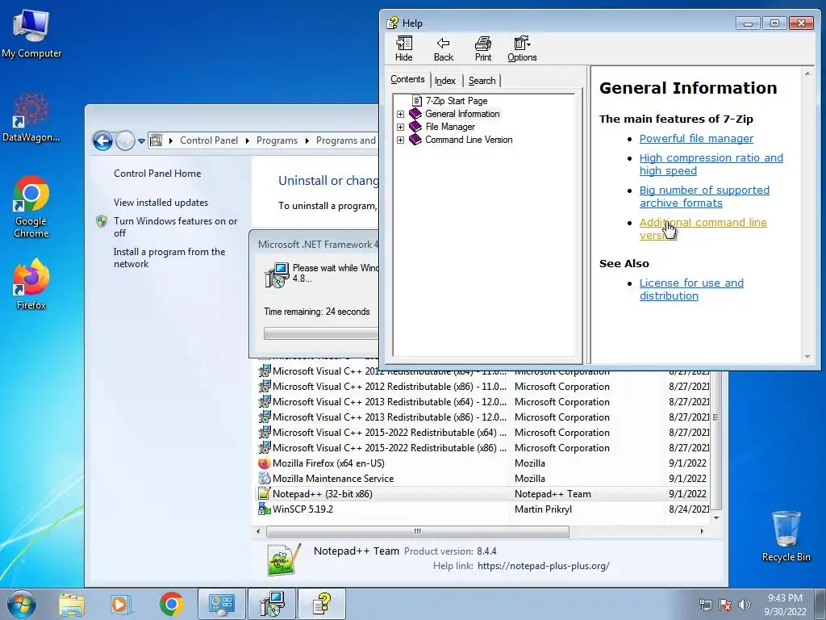
Task: Open the Windows Start menu
Action: [x=22, y=604]
